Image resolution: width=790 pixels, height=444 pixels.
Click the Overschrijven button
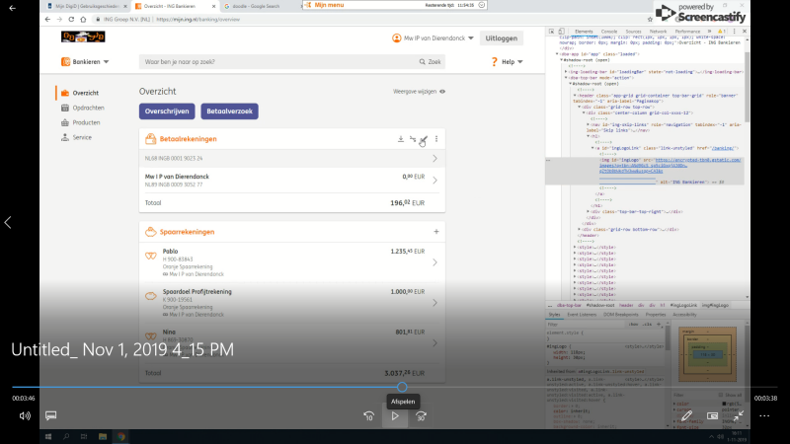(167, 111)
